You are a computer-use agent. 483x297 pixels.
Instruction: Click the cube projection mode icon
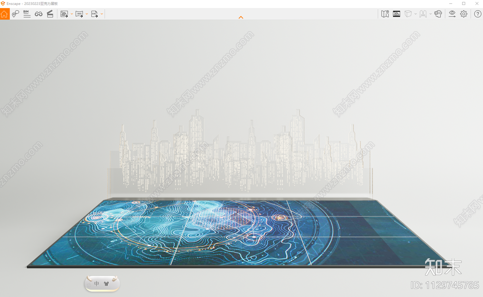[408, 14]
